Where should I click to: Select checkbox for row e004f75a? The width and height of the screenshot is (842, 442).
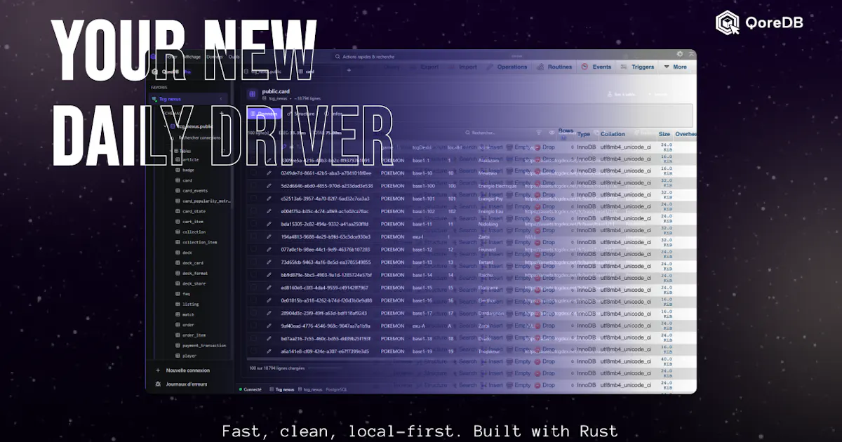click(x=253, y=211)
